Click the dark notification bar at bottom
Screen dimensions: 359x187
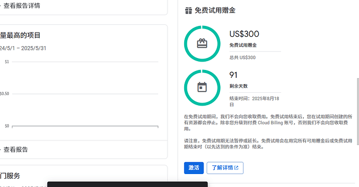coord(127,184)
